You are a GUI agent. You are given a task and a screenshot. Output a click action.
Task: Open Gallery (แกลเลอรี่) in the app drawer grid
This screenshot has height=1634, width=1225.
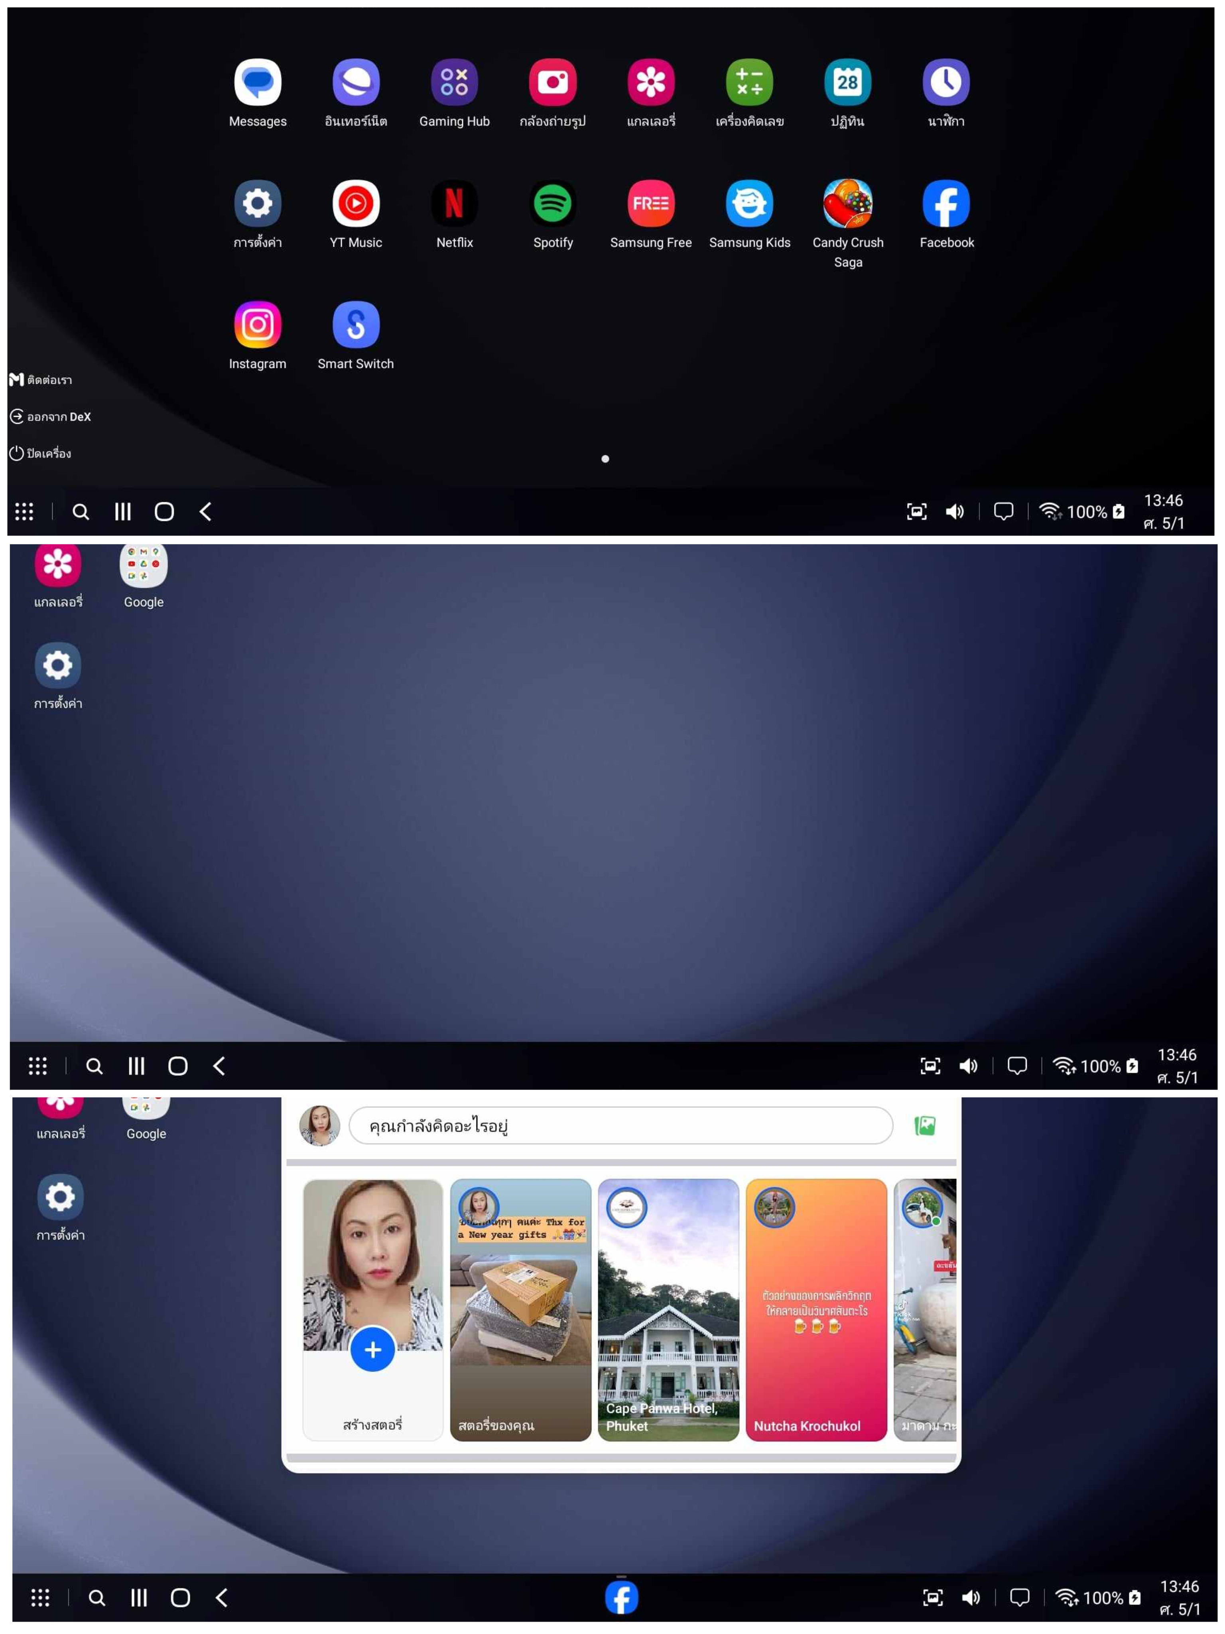pyautogui.click(x=650, y=82)
